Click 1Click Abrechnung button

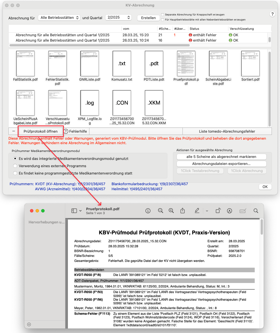247,171
